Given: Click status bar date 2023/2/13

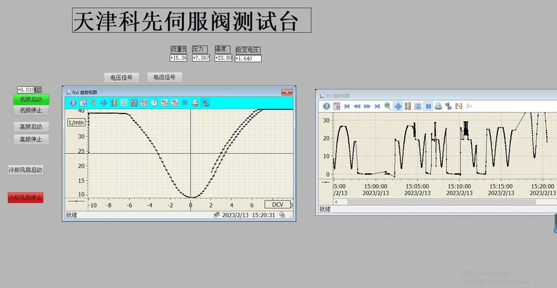Looking at the screenshot, I should pos(236,215).
